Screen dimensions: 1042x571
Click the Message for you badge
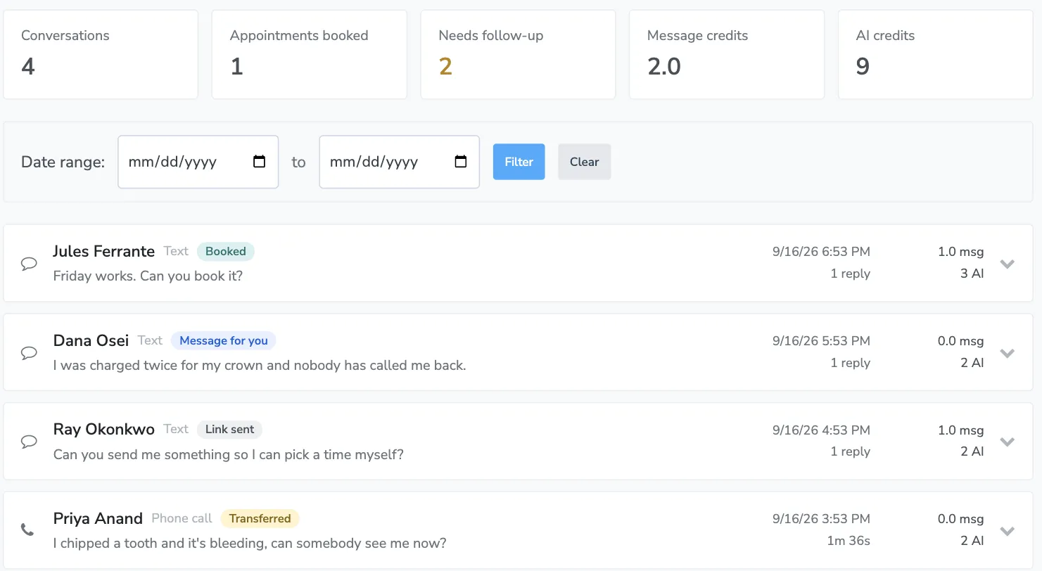coord(224,340)
